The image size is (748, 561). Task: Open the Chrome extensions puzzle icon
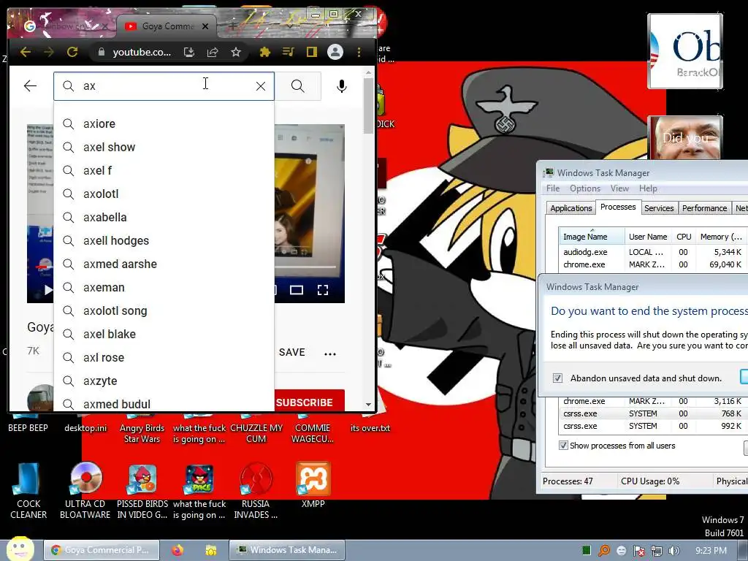264,52
